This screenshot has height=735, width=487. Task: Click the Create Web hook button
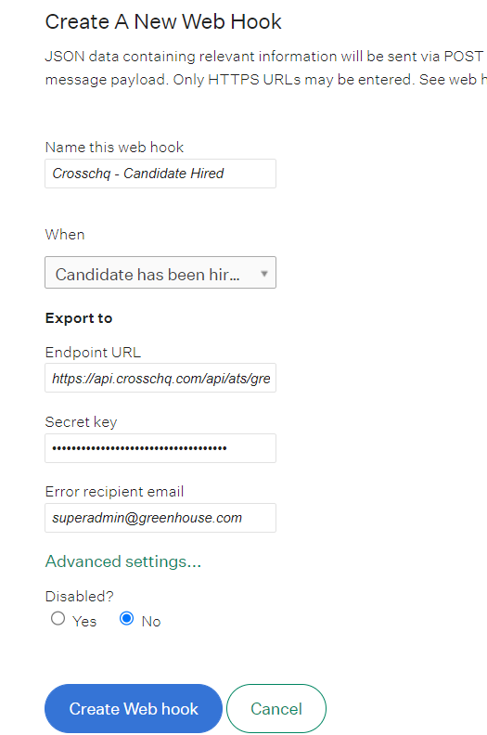134,708
